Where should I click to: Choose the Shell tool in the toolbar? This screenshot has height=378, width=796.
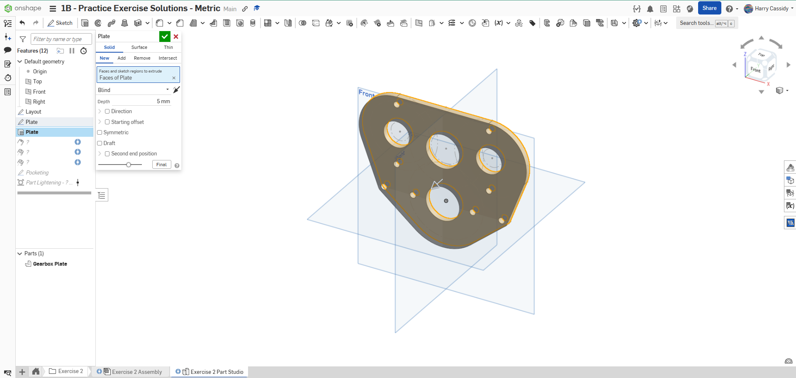226,23
